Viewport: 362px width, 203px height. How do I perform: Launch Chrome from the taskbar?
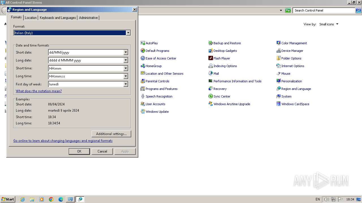pos(51,199)
